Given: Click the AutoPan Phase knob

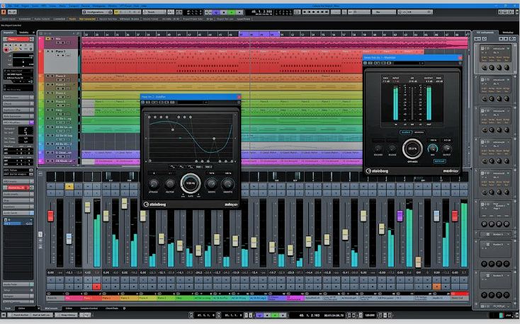Looking at the screenshot, I should [154, 183].
